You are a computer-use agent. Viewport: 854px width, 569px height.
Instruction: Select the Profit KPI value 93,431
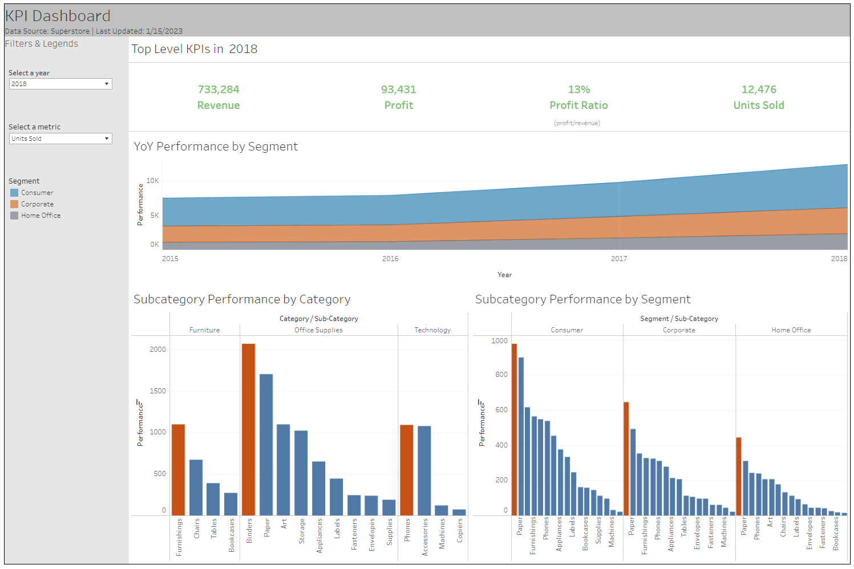pyautogui.click(x=399, y=90)
